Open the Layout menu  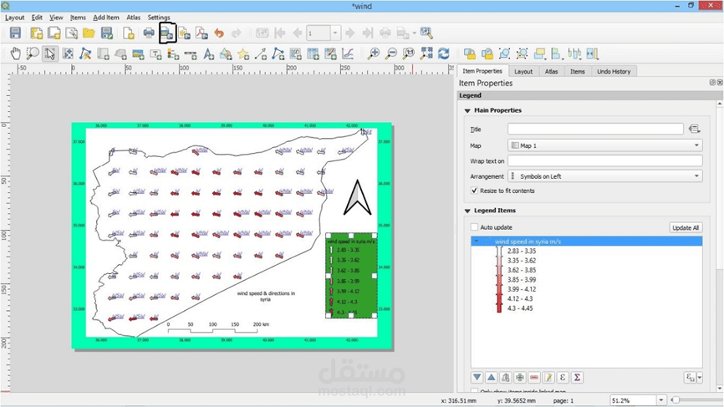tap(15, 17)
